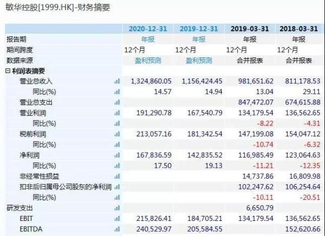Screen dimensions: 325x236
Task: Click chart icon beside 营业利润 row
Action: [x=116, y=113]
